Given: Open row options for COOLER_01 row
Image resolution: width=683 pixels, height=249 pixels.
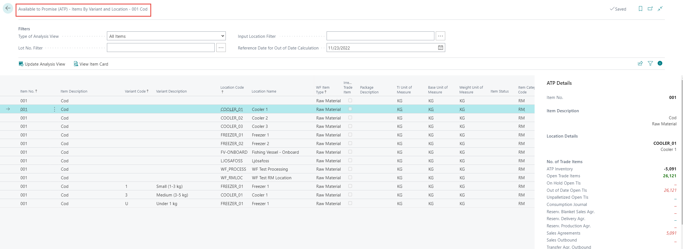Looking at the screenshot, I should [x=54, y=109].
